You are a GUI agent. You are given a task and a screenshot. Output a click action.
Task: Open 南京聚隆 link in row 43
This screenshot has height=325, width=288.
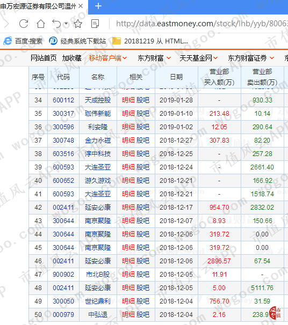98,221
